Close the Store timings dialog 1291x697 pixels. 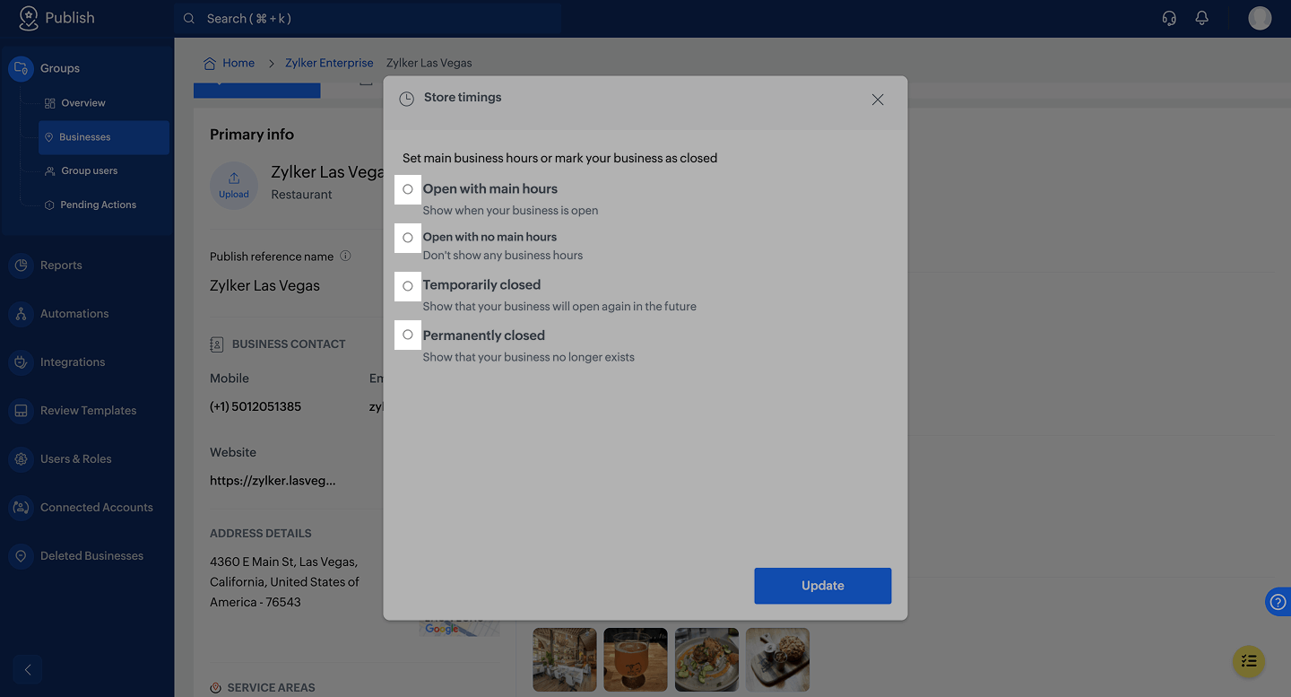(x=878, y=100)
